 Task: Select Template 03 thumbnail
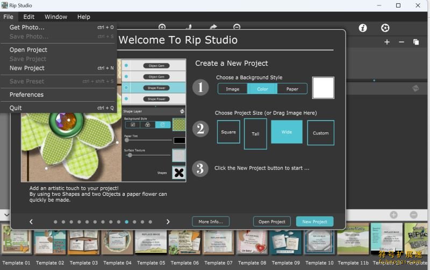84,241
